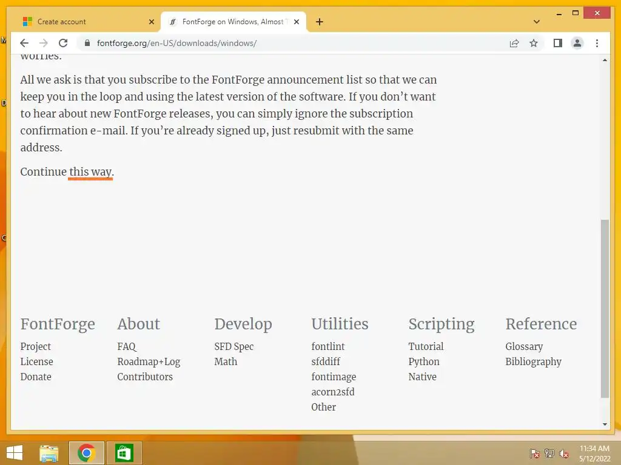Open Chrome profile avatar
Viewport: 621px width, 465px height.
577,43
